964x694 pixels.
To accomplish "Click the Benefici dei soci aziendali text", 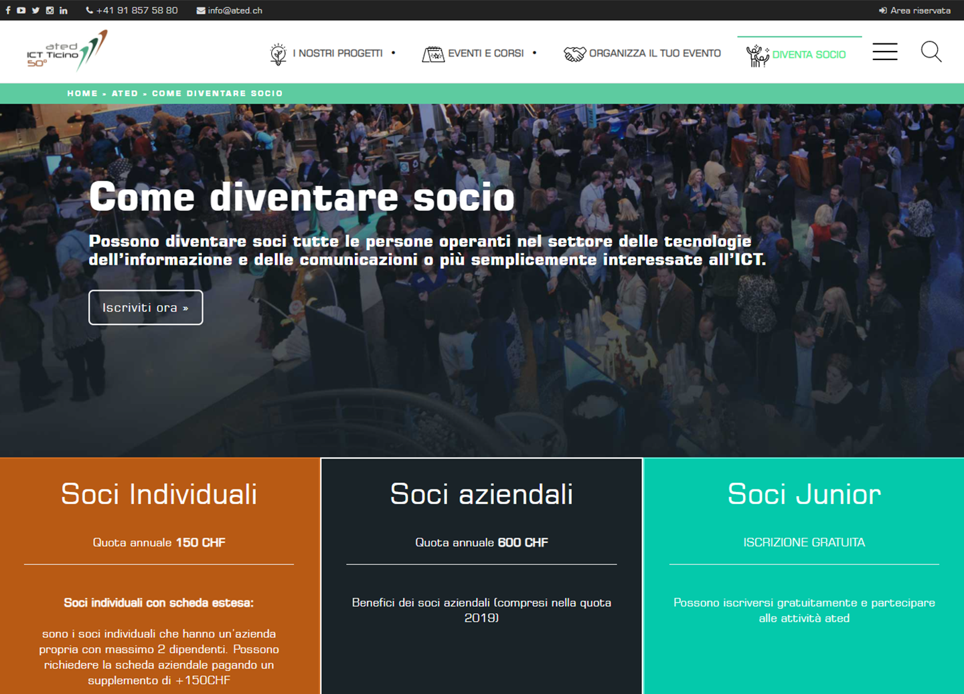I will [482, 610].
